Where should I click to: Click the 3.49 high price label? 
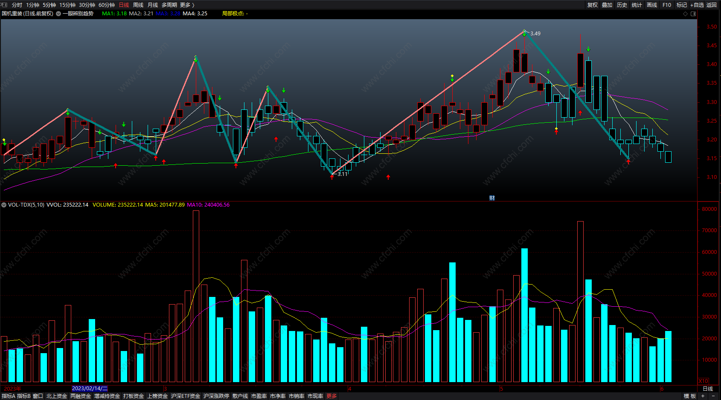(x=535, y=34)
